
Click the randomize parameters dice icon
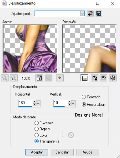click(x=113, y=78)
